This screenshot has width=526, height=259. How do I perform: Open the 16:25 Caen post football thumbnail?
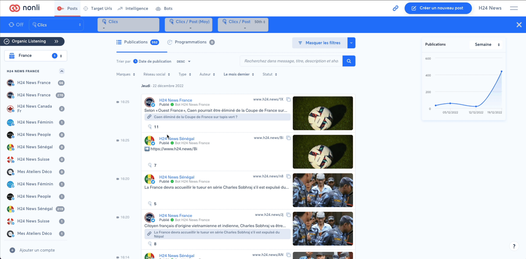[323, 113]
